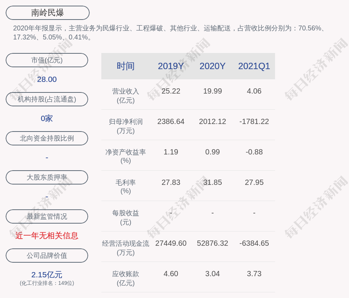This screenshot has width=349, height=298.
Task: Click the 营业收入(亿元) row label
Action: tap(126, 95)
